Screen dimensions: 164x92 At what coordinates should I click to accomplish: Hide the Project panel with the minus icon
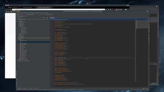(49, 18)
